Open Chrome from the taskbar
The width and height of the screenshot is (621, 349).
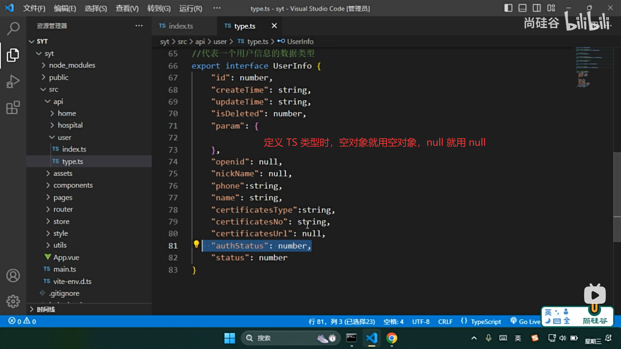[392, 338]
